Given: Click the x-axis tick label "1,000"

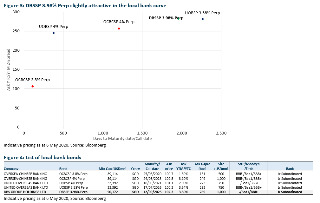Looking at the screenshot, I should pyautogui.click(x=103, y=133).
